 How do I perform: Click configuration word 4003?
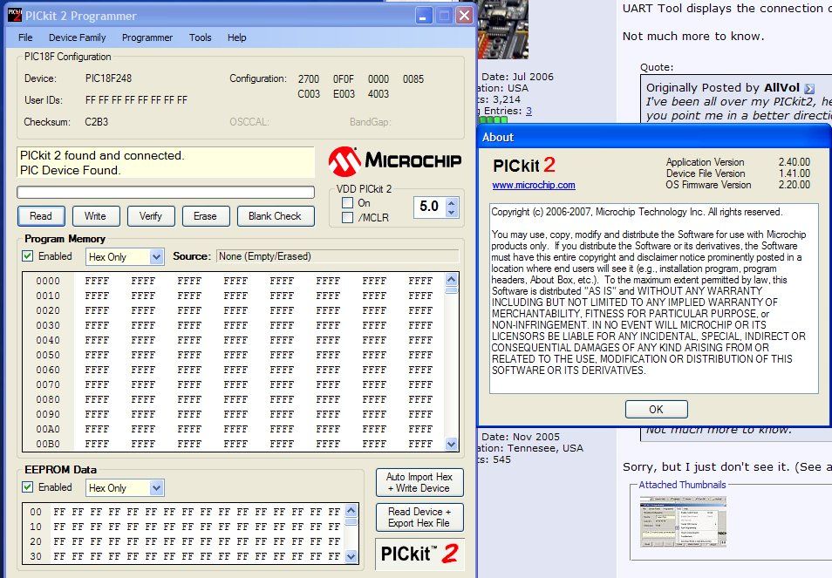pos(378,94)
